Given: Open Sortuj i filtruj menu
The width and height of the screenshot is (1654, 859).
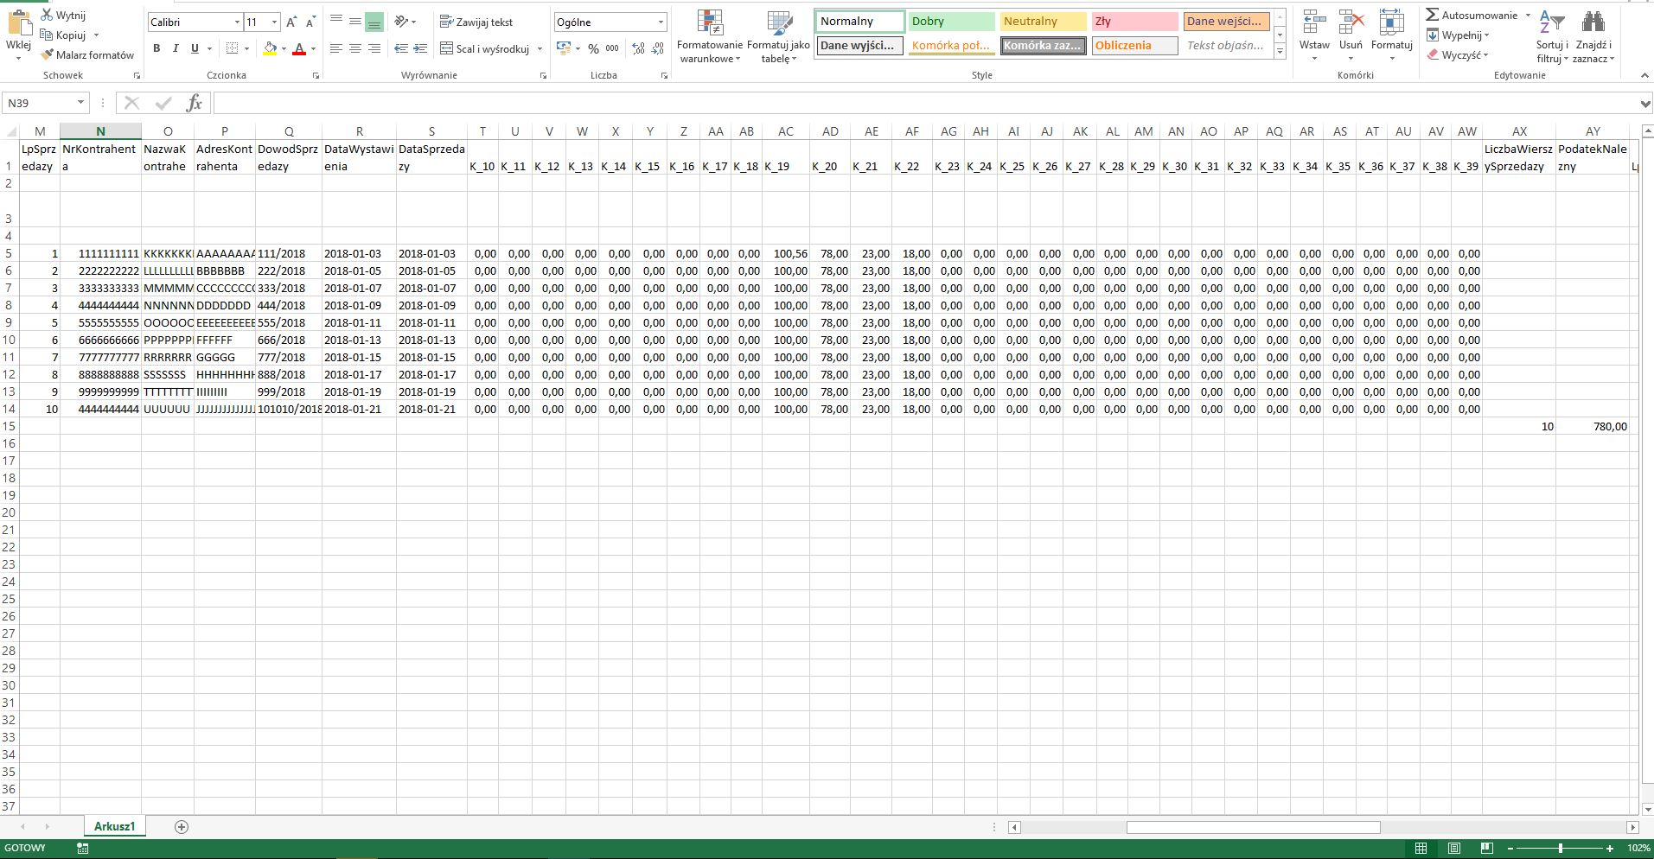Looking at the screenshot, I should [1553, 36].
